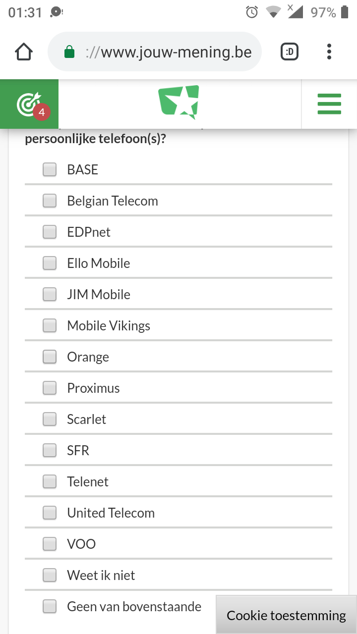357x634 pixels.
Task: Tap the green padlock security icon
Action: click(x=70, y=52)
